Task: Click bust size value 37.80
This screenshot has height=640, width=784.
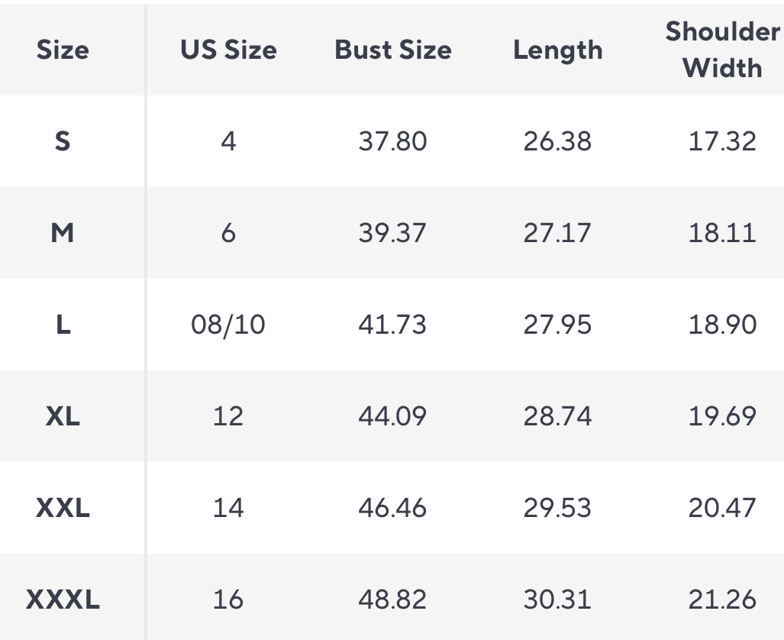Action: coord(392,141)
